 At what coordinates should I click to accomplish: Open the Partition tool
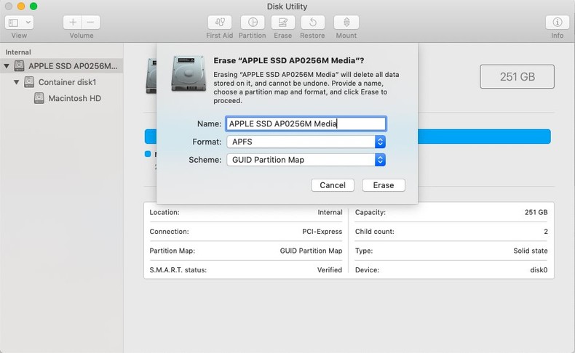252,23
